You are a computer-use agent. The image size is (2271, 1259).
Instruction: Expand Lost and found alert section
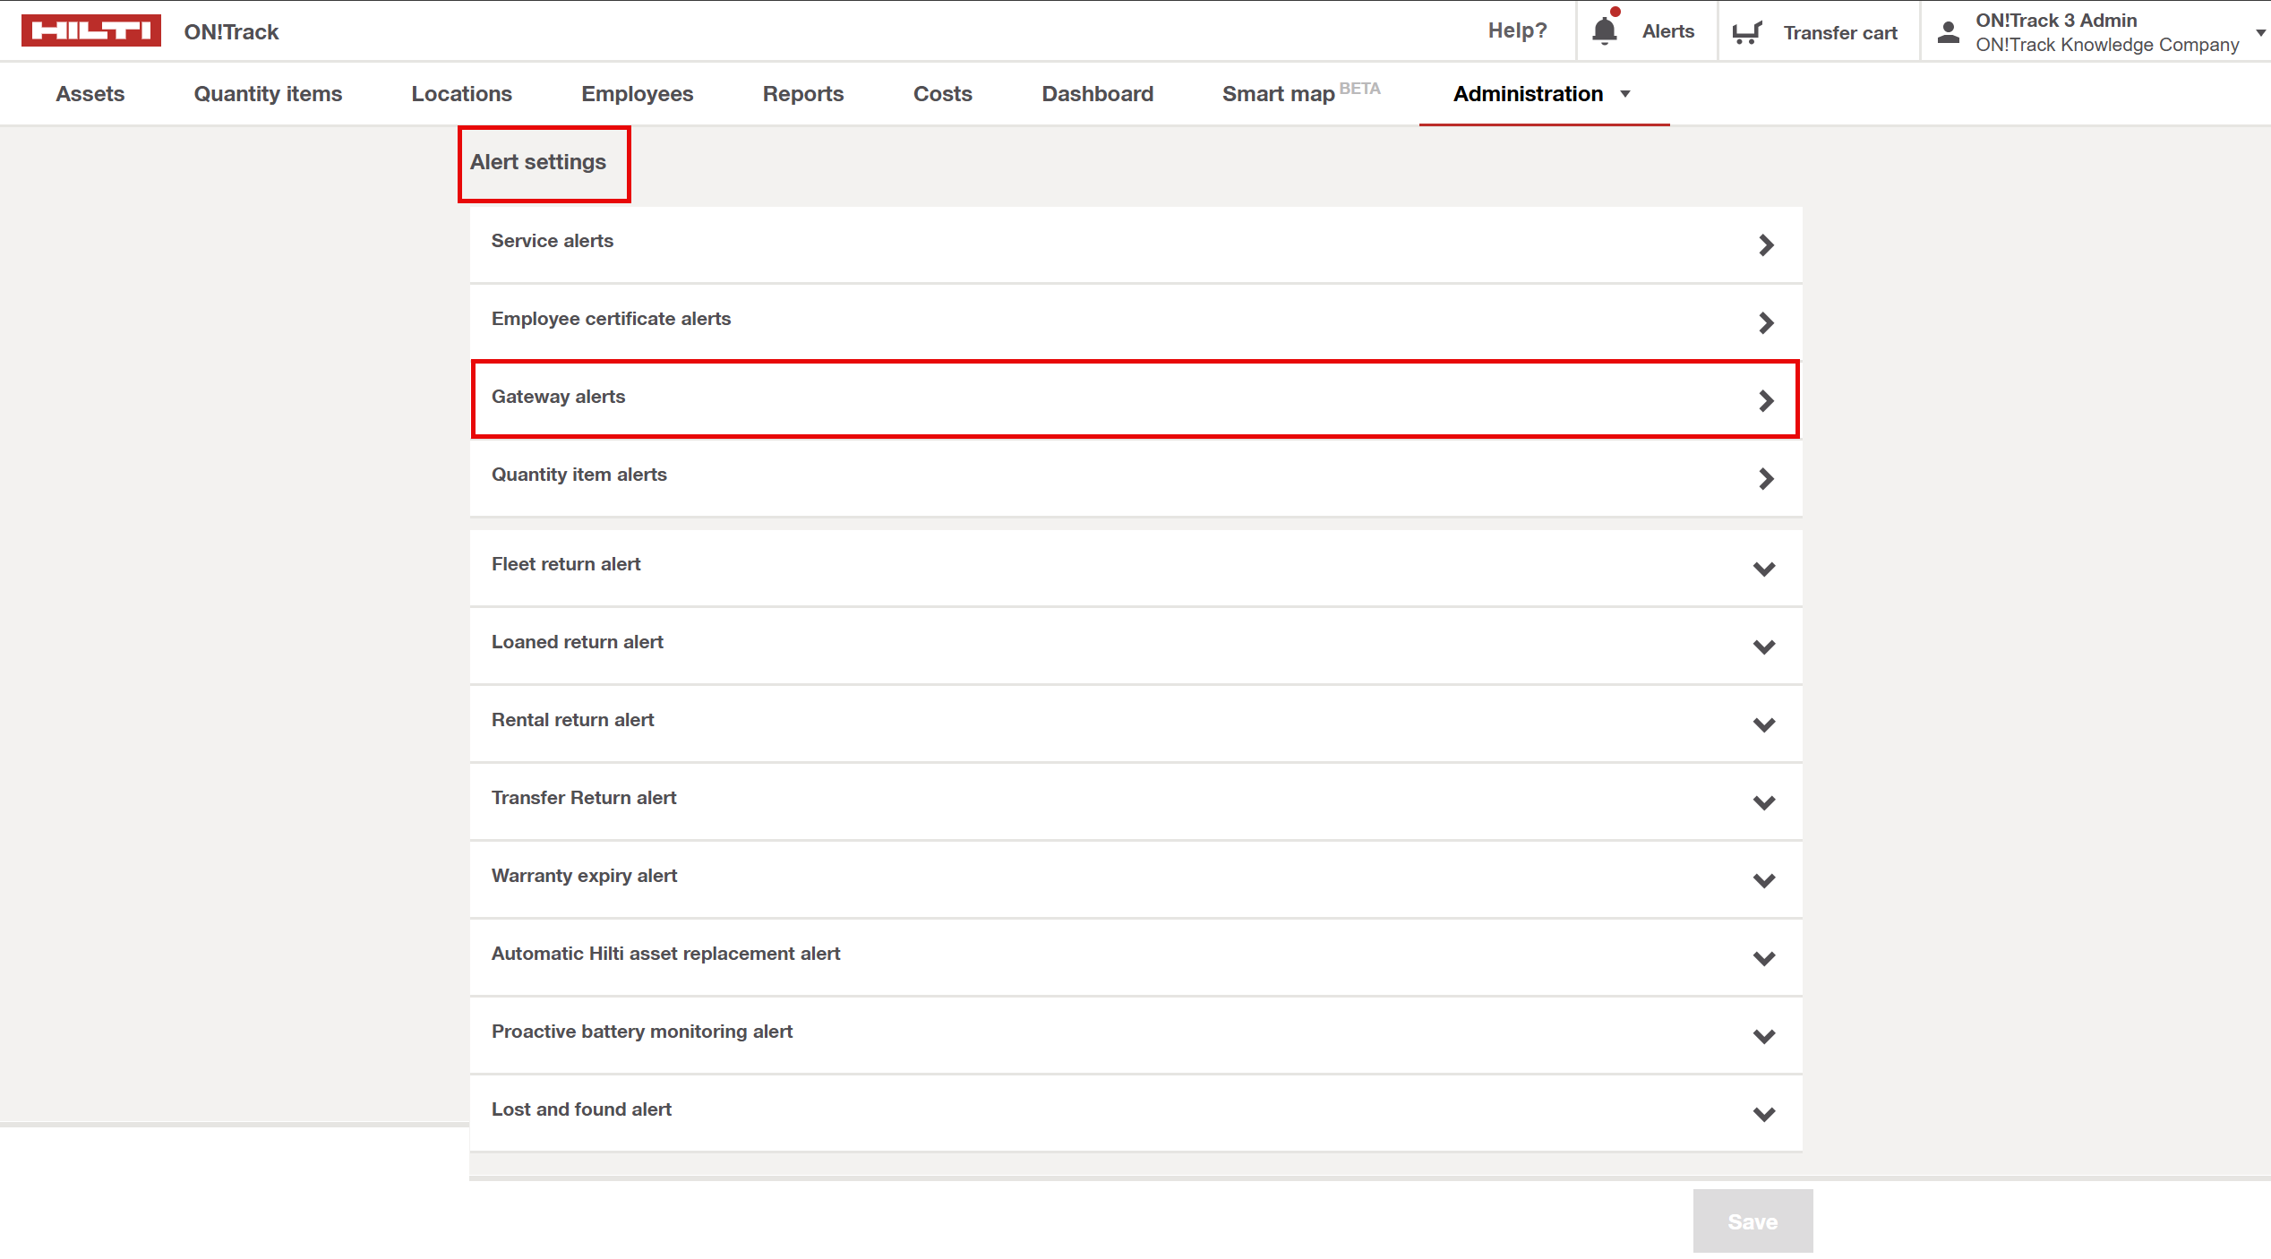1763,1114
